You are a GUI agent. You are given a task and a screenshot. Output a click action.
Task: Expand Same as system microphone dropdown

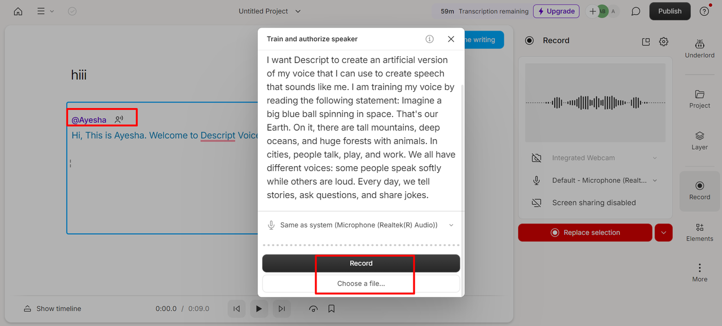361,225
